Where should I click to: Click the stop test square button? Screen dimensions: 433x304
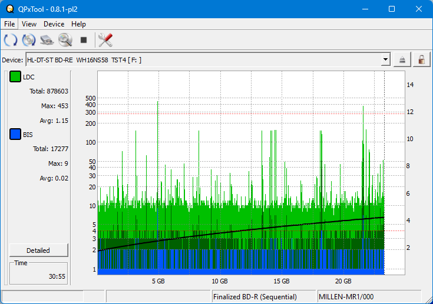(x=84, y=40)
